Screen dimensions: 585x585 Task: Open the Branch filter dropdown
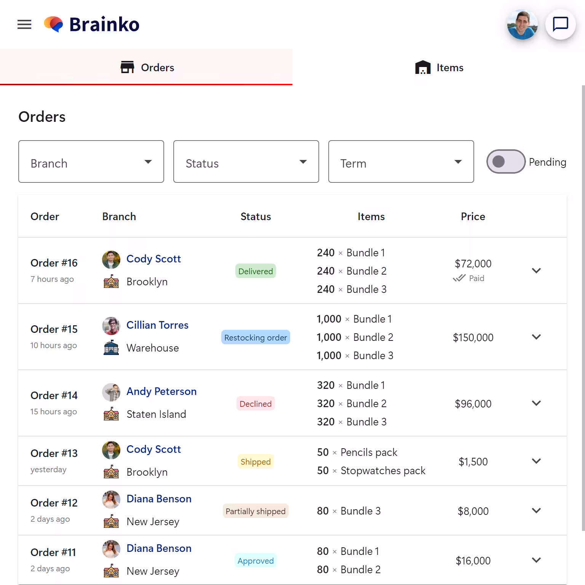pos(91,161)
